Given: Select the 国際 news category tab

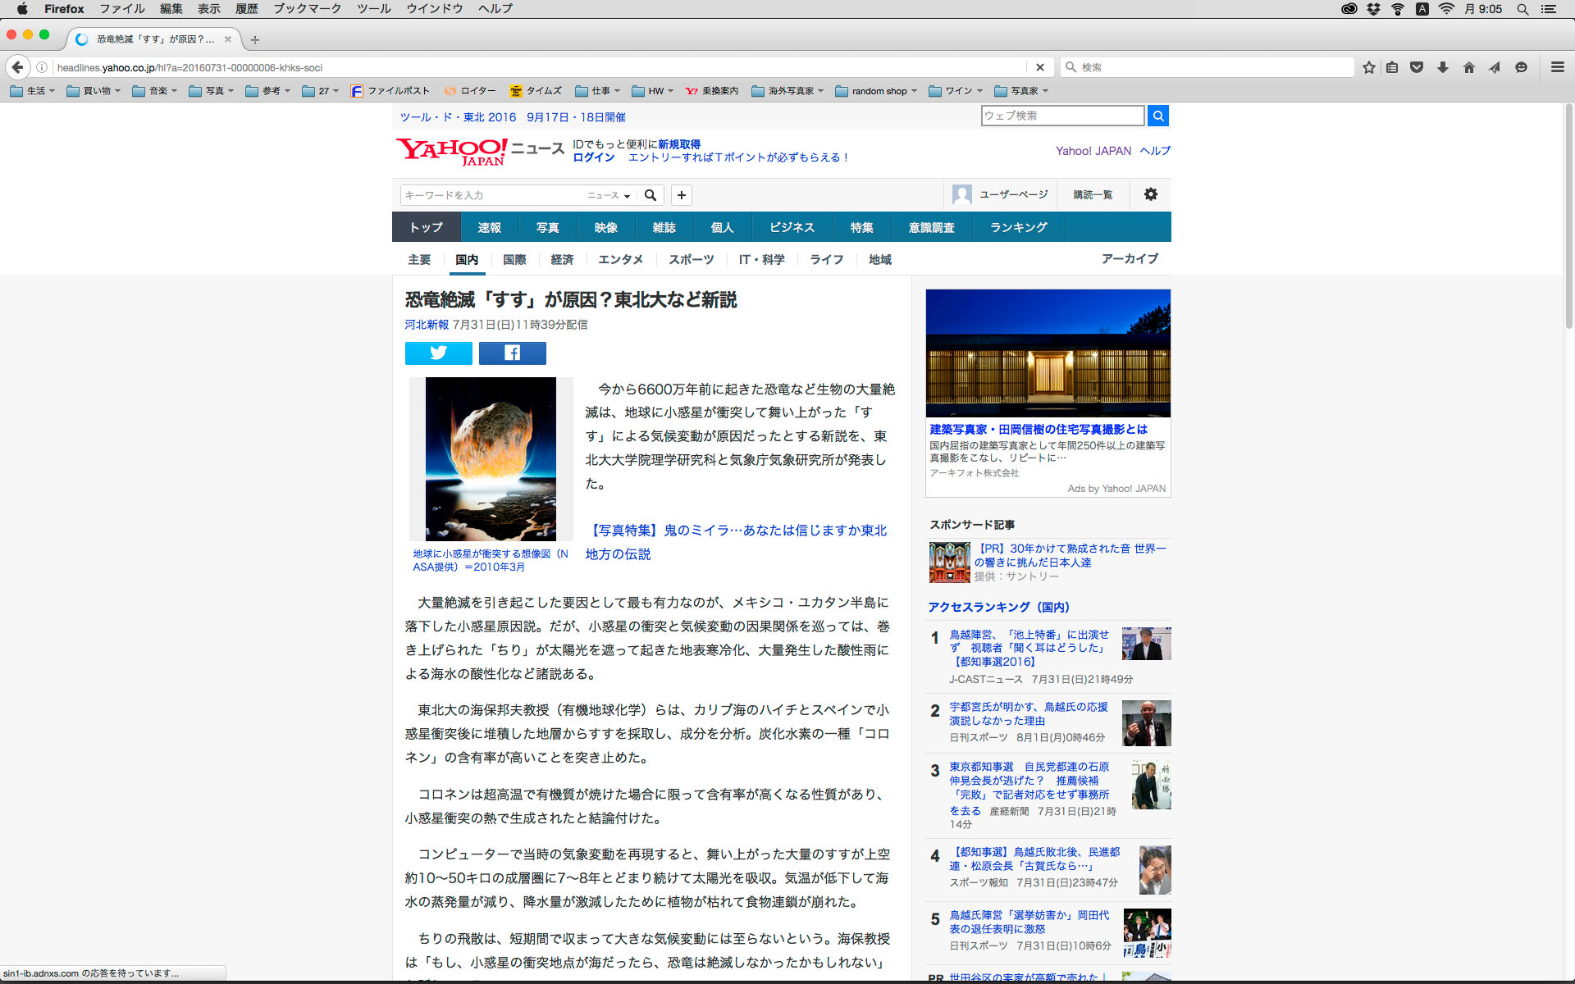Looking at the screenshot, I should [514, 259].
